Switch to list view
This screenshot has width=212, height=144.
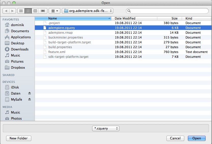tap(28, 11)
